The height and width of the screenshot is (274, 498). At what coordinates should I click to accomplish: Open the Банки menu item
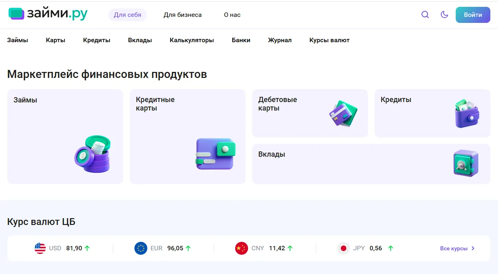click(x=241, y=40)
